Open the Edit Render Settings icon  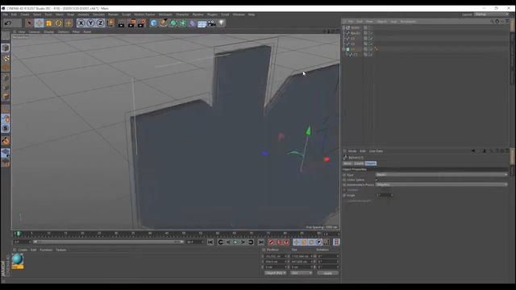(142, 23)
